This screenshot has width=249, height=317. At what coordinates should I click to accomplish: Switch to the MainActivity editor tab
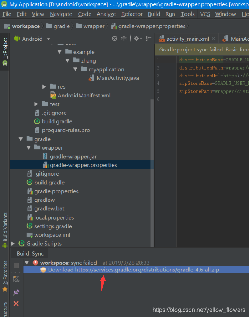pos(236,39)
